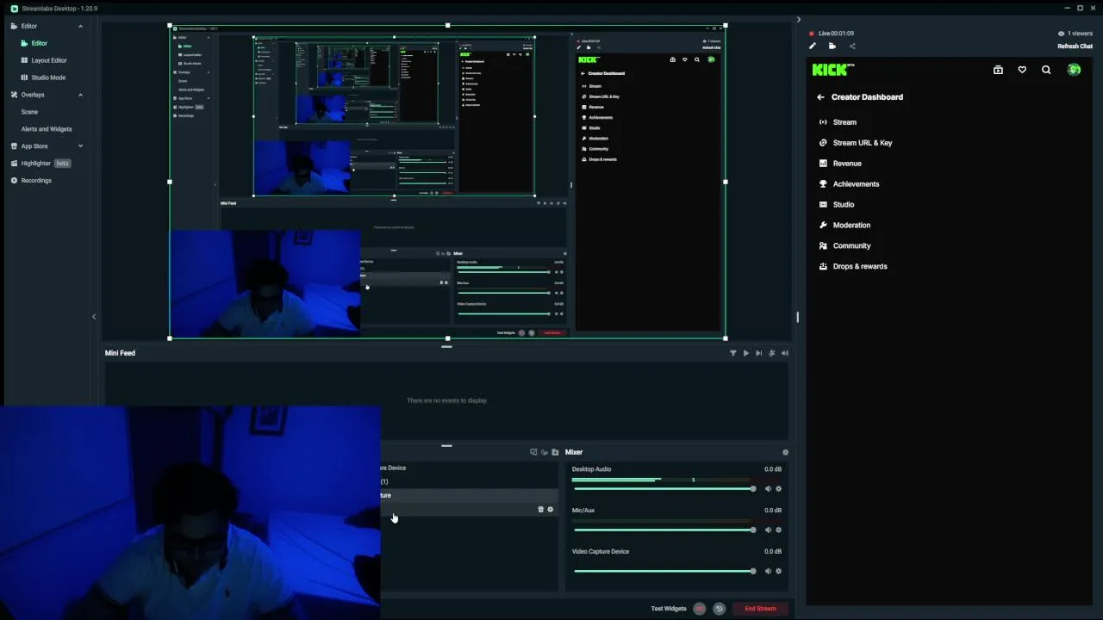Open Kick following heart icon

coord(1022,70)
